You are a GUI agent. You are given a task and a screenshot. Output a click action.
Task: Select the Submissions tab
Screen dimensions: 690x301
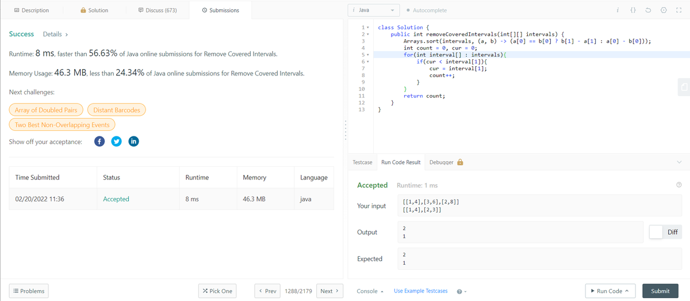pos(220,10)
